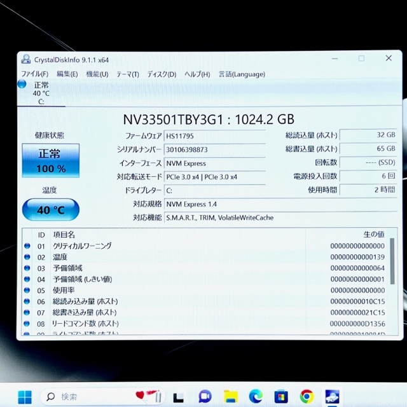The height and width of the screenshot is (407, 407).
Task: Click the CrystalDiskInfo title bar app icon
Action: point(26,59)
